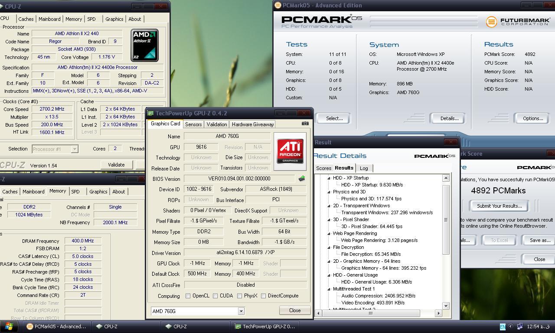
Task: Open Graphics tab in lower CPU-Z window
Action: [98, 192]
